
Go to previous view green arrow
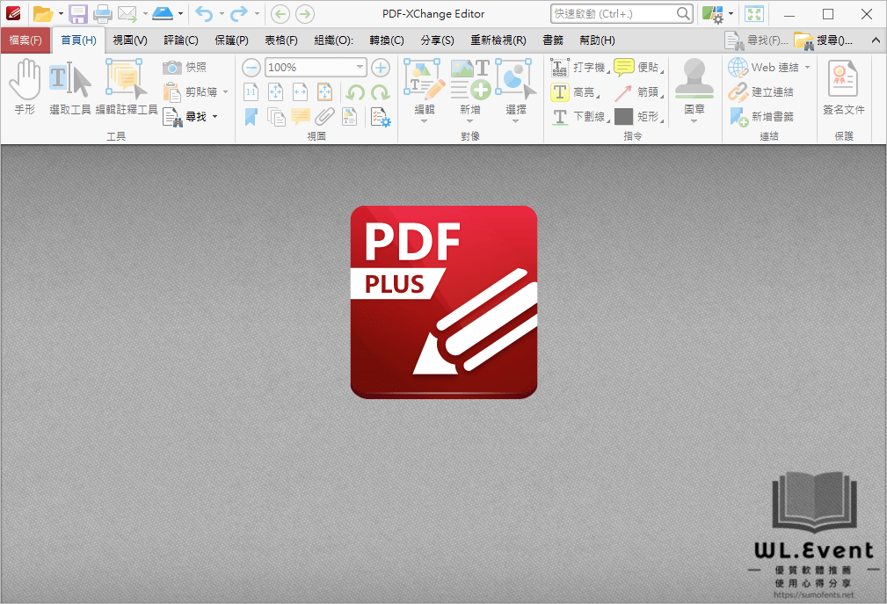point(280,13)
